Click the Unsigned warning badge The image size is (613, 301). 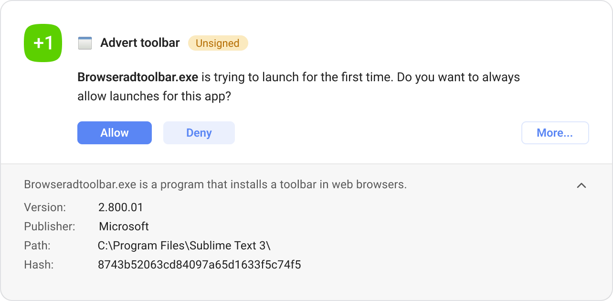click(x=218, y=43)
